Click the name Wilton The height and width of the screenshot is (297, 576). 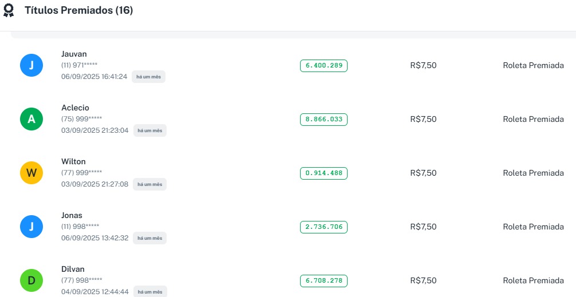73,161
